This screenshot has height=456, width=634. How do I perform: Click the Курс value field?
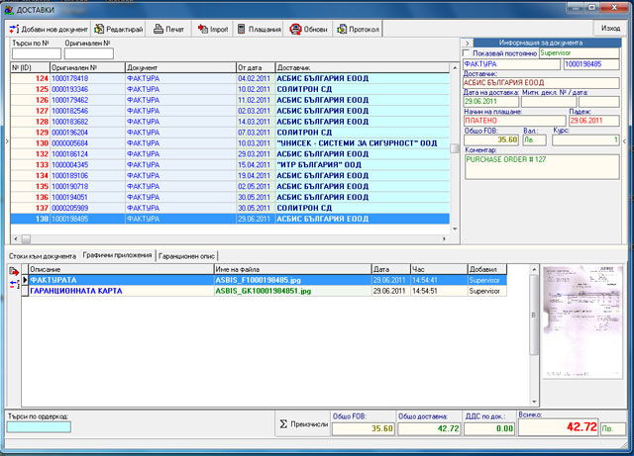[585, 139]
